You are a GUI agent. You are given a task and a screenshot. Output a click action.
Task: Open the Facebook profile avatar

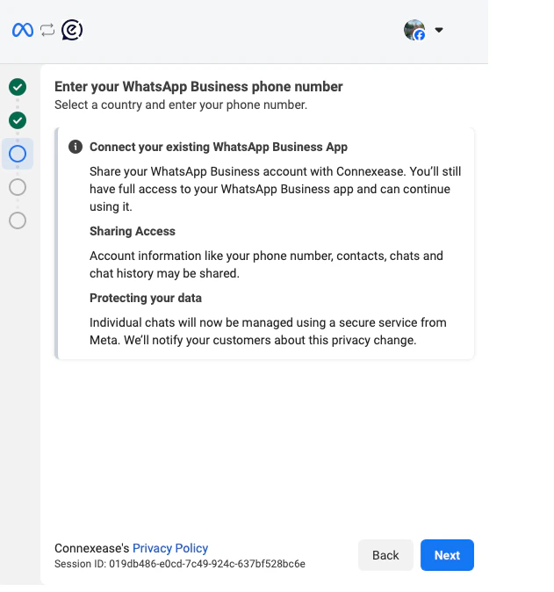(414, 30)
